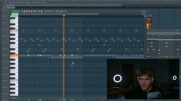The height and width of the screenshot is (101, 181).
Task: Select the piano roll Playback speaker tool
Action: click(42, 11)
